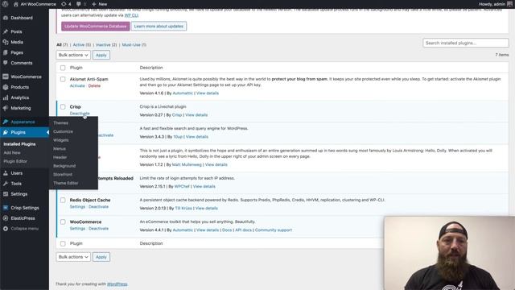
Task: Deactivate the Crisp plugin
Action: 80,114
